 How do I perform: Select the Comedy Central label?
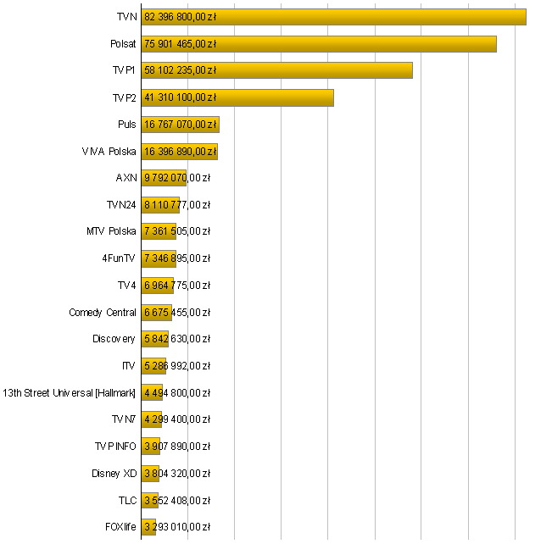tap(102, 312)
